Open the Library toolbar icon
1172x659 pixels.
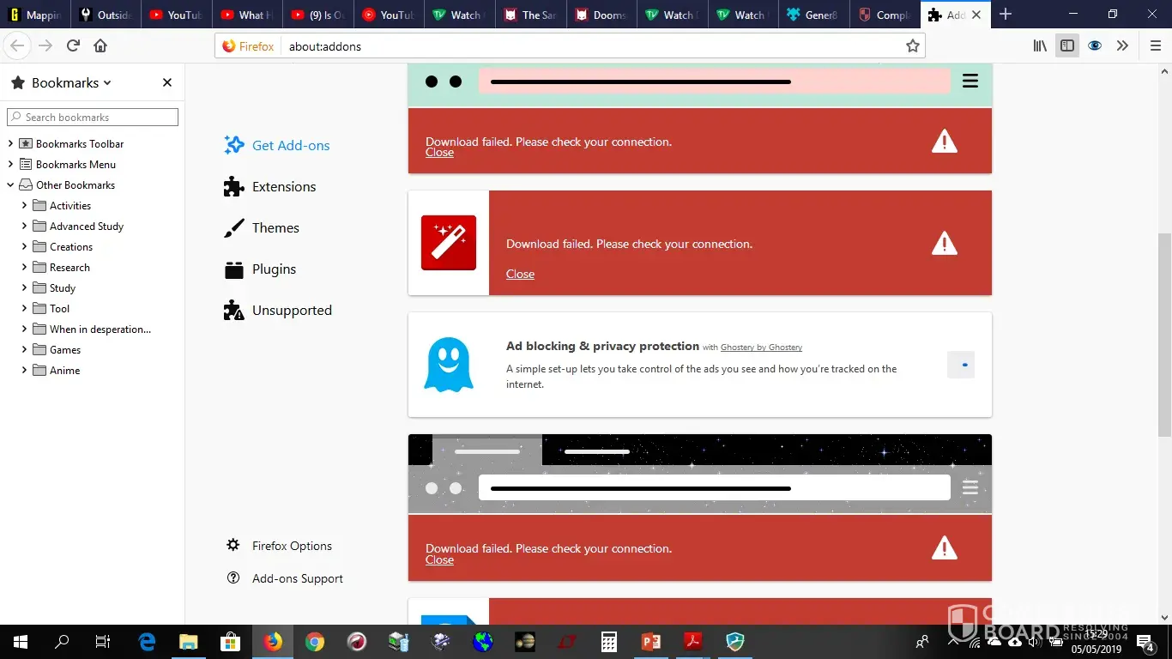(x=1040, y=46)
